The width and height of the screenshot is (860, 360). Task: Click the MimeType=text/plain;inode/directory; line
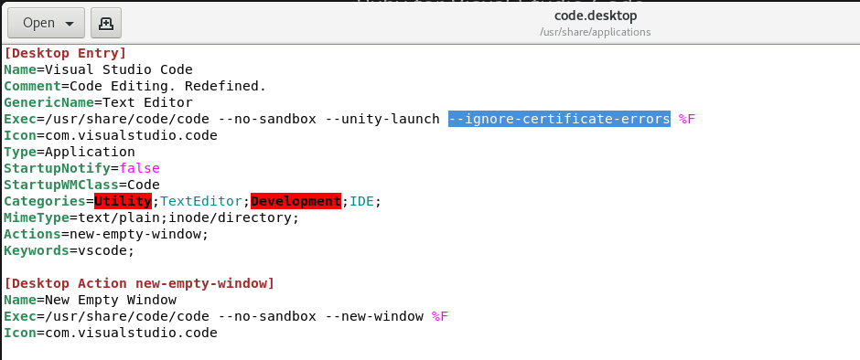[x=152, y=217]
